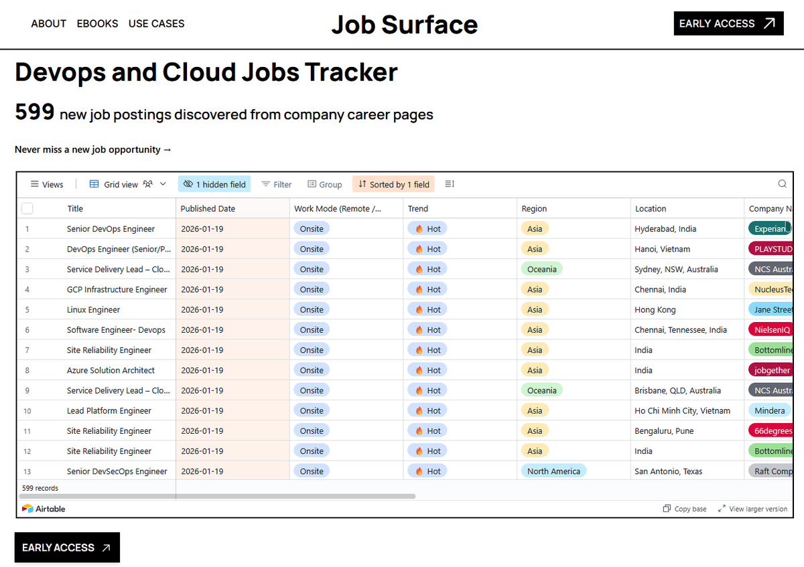The image size is (804, 567).
Task: Click the NielsenIQ company tag
Action: 772,329
